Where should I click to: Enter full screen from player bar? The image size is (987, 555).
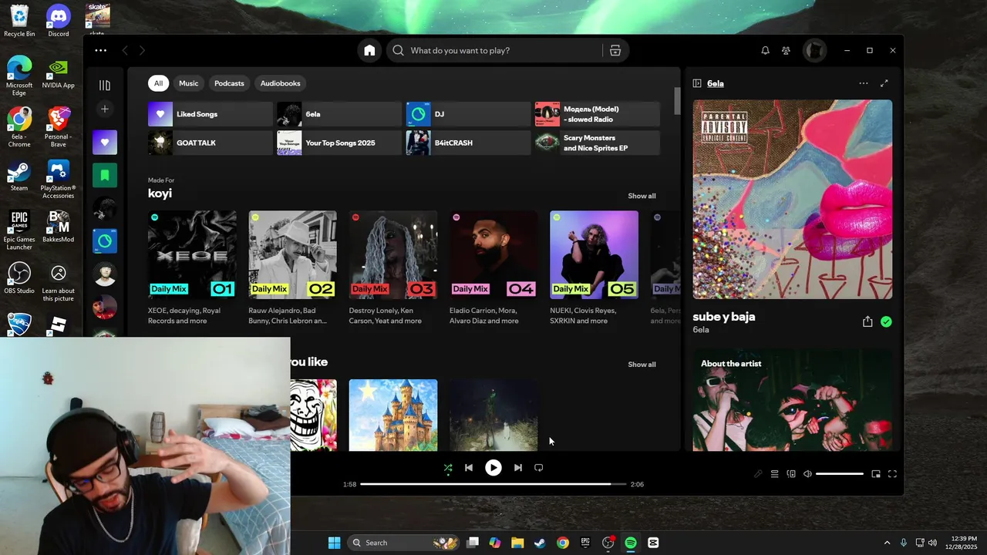click(893, 474)
